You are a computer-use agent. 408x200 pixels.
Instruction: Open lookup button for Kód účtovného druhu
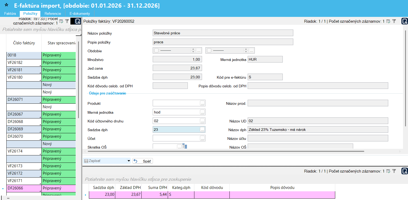202,121
